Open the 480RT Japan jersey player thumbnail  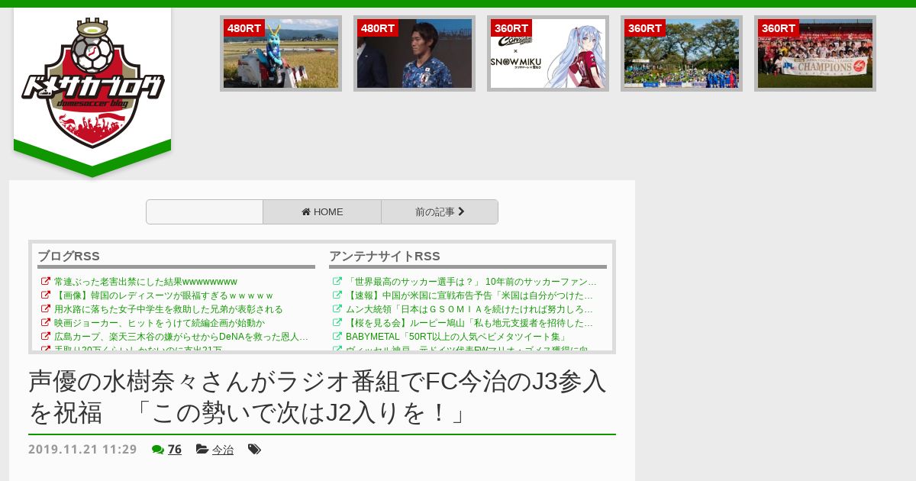point(414,53)
